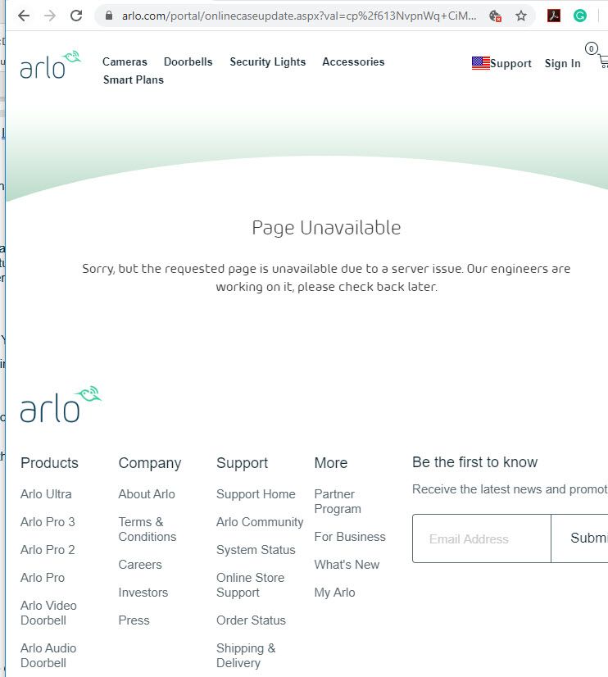
Task: Click the Sign In link
Action: click(x=563, y=63)
